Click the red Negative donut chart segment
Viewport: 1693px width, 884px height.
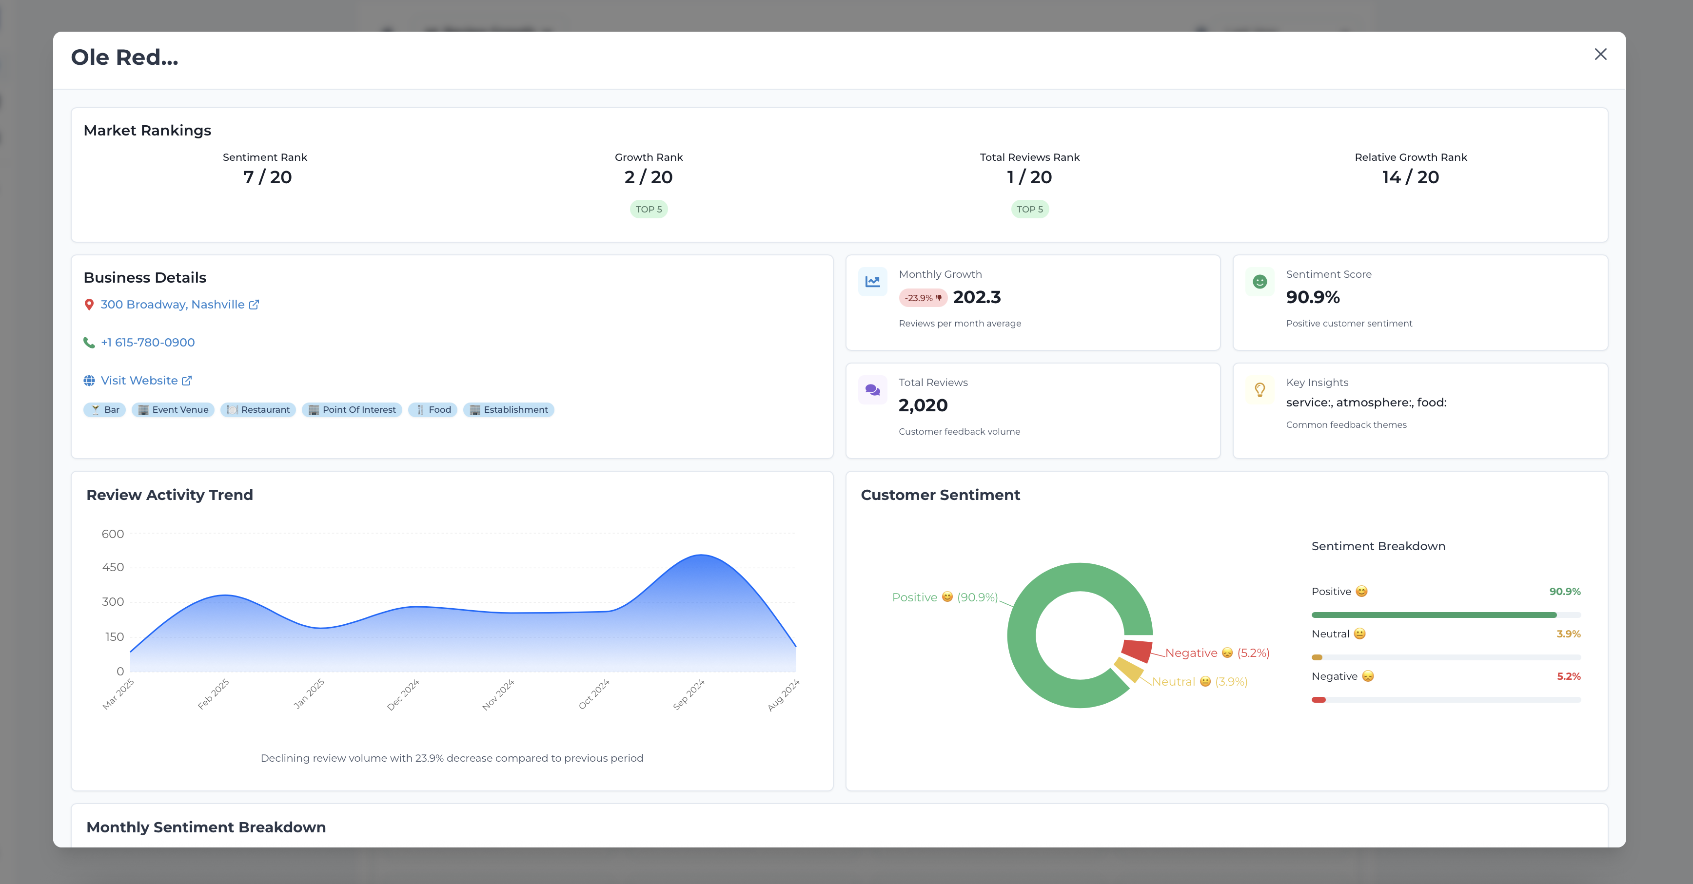(1137, 650)
